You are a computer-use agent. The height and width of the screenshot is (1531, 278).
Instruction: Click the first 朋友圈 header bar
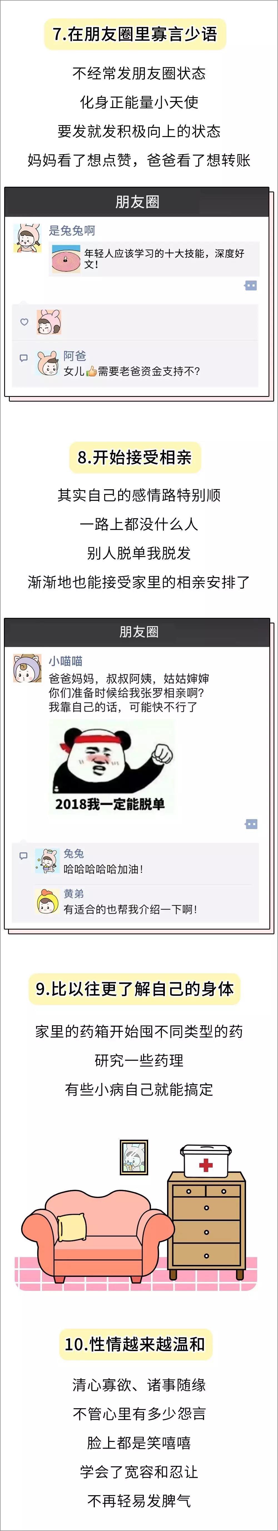(137, 202)
